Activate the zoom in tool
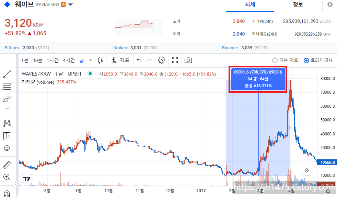 click(7, 177)
